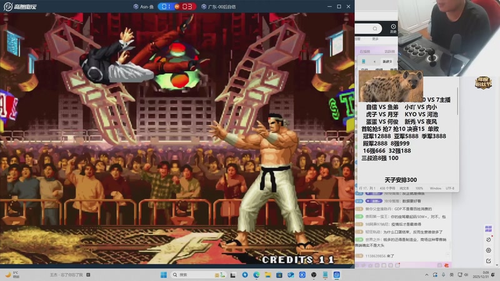
Task: Click the text '冠军12888' in the notepad
Action: (x=377, y=136)
